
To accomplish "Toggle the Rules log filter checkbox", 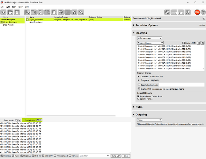I will (x=13, y=156).
